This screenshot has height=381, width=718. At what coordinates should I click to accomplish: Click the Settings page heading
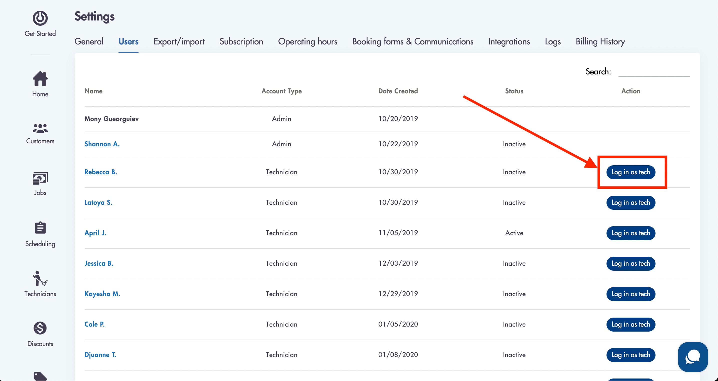[94, 16]
